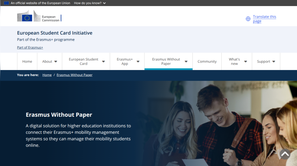Click the globe translate icon
297x166 pixels.
click(x=248, y=19)
